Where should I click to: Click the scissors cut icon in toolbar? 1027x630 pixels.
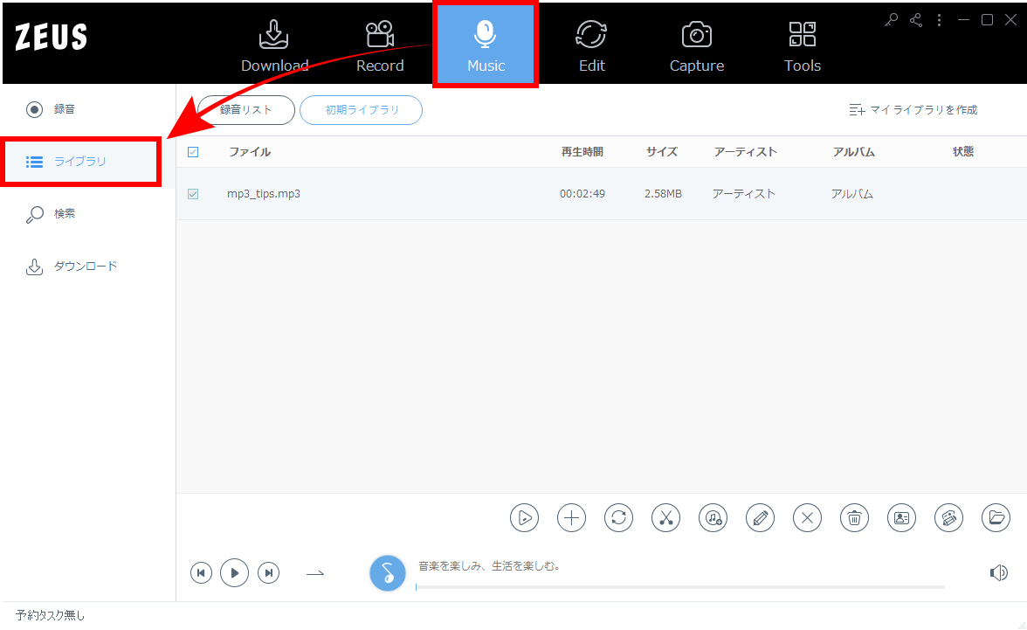pos(665,517)
